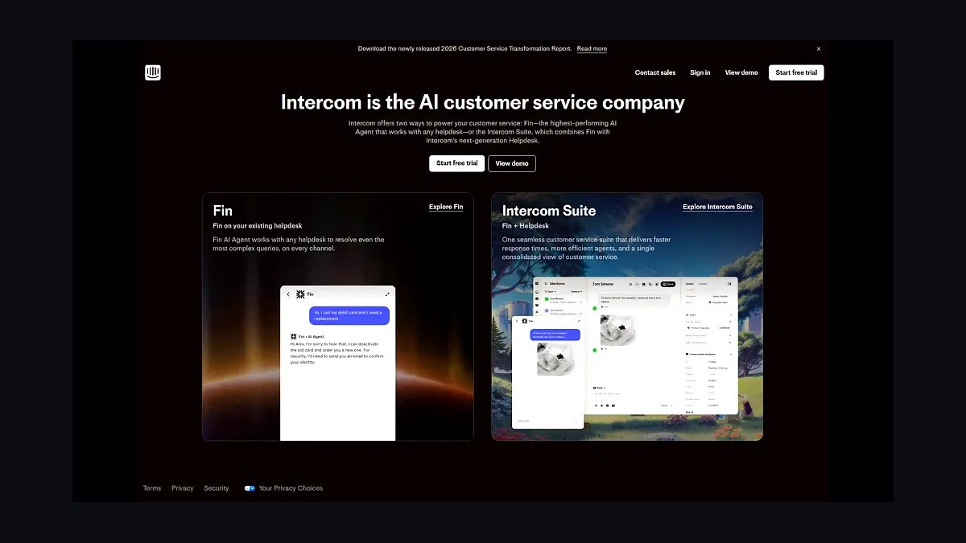The height and width of the screenshot is (543, 966).
Task: Open the Terms footer link
Action: [152, 488]
